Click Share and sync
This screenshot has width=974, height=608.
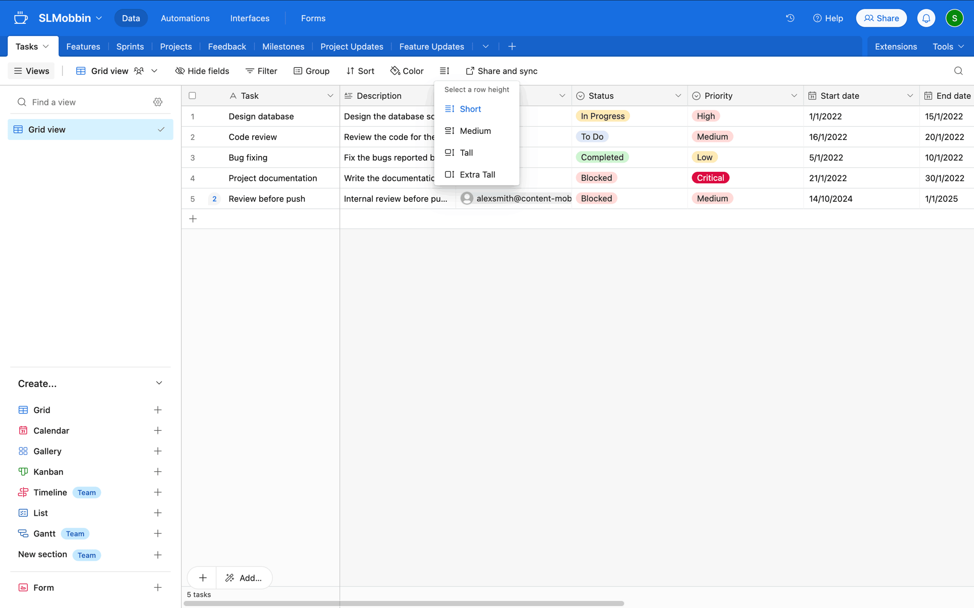(501, 71)
